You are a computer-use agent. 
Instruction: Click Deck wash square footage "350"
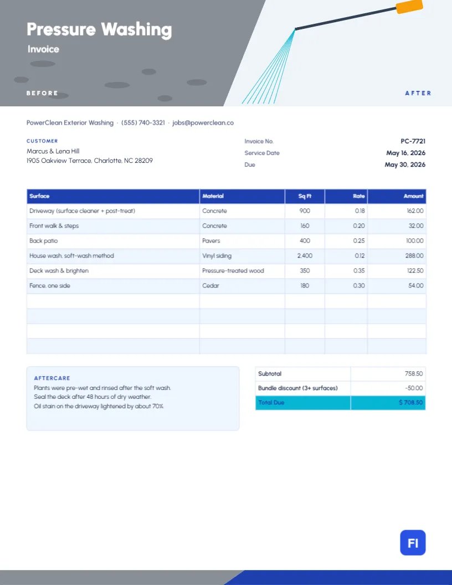305,270
